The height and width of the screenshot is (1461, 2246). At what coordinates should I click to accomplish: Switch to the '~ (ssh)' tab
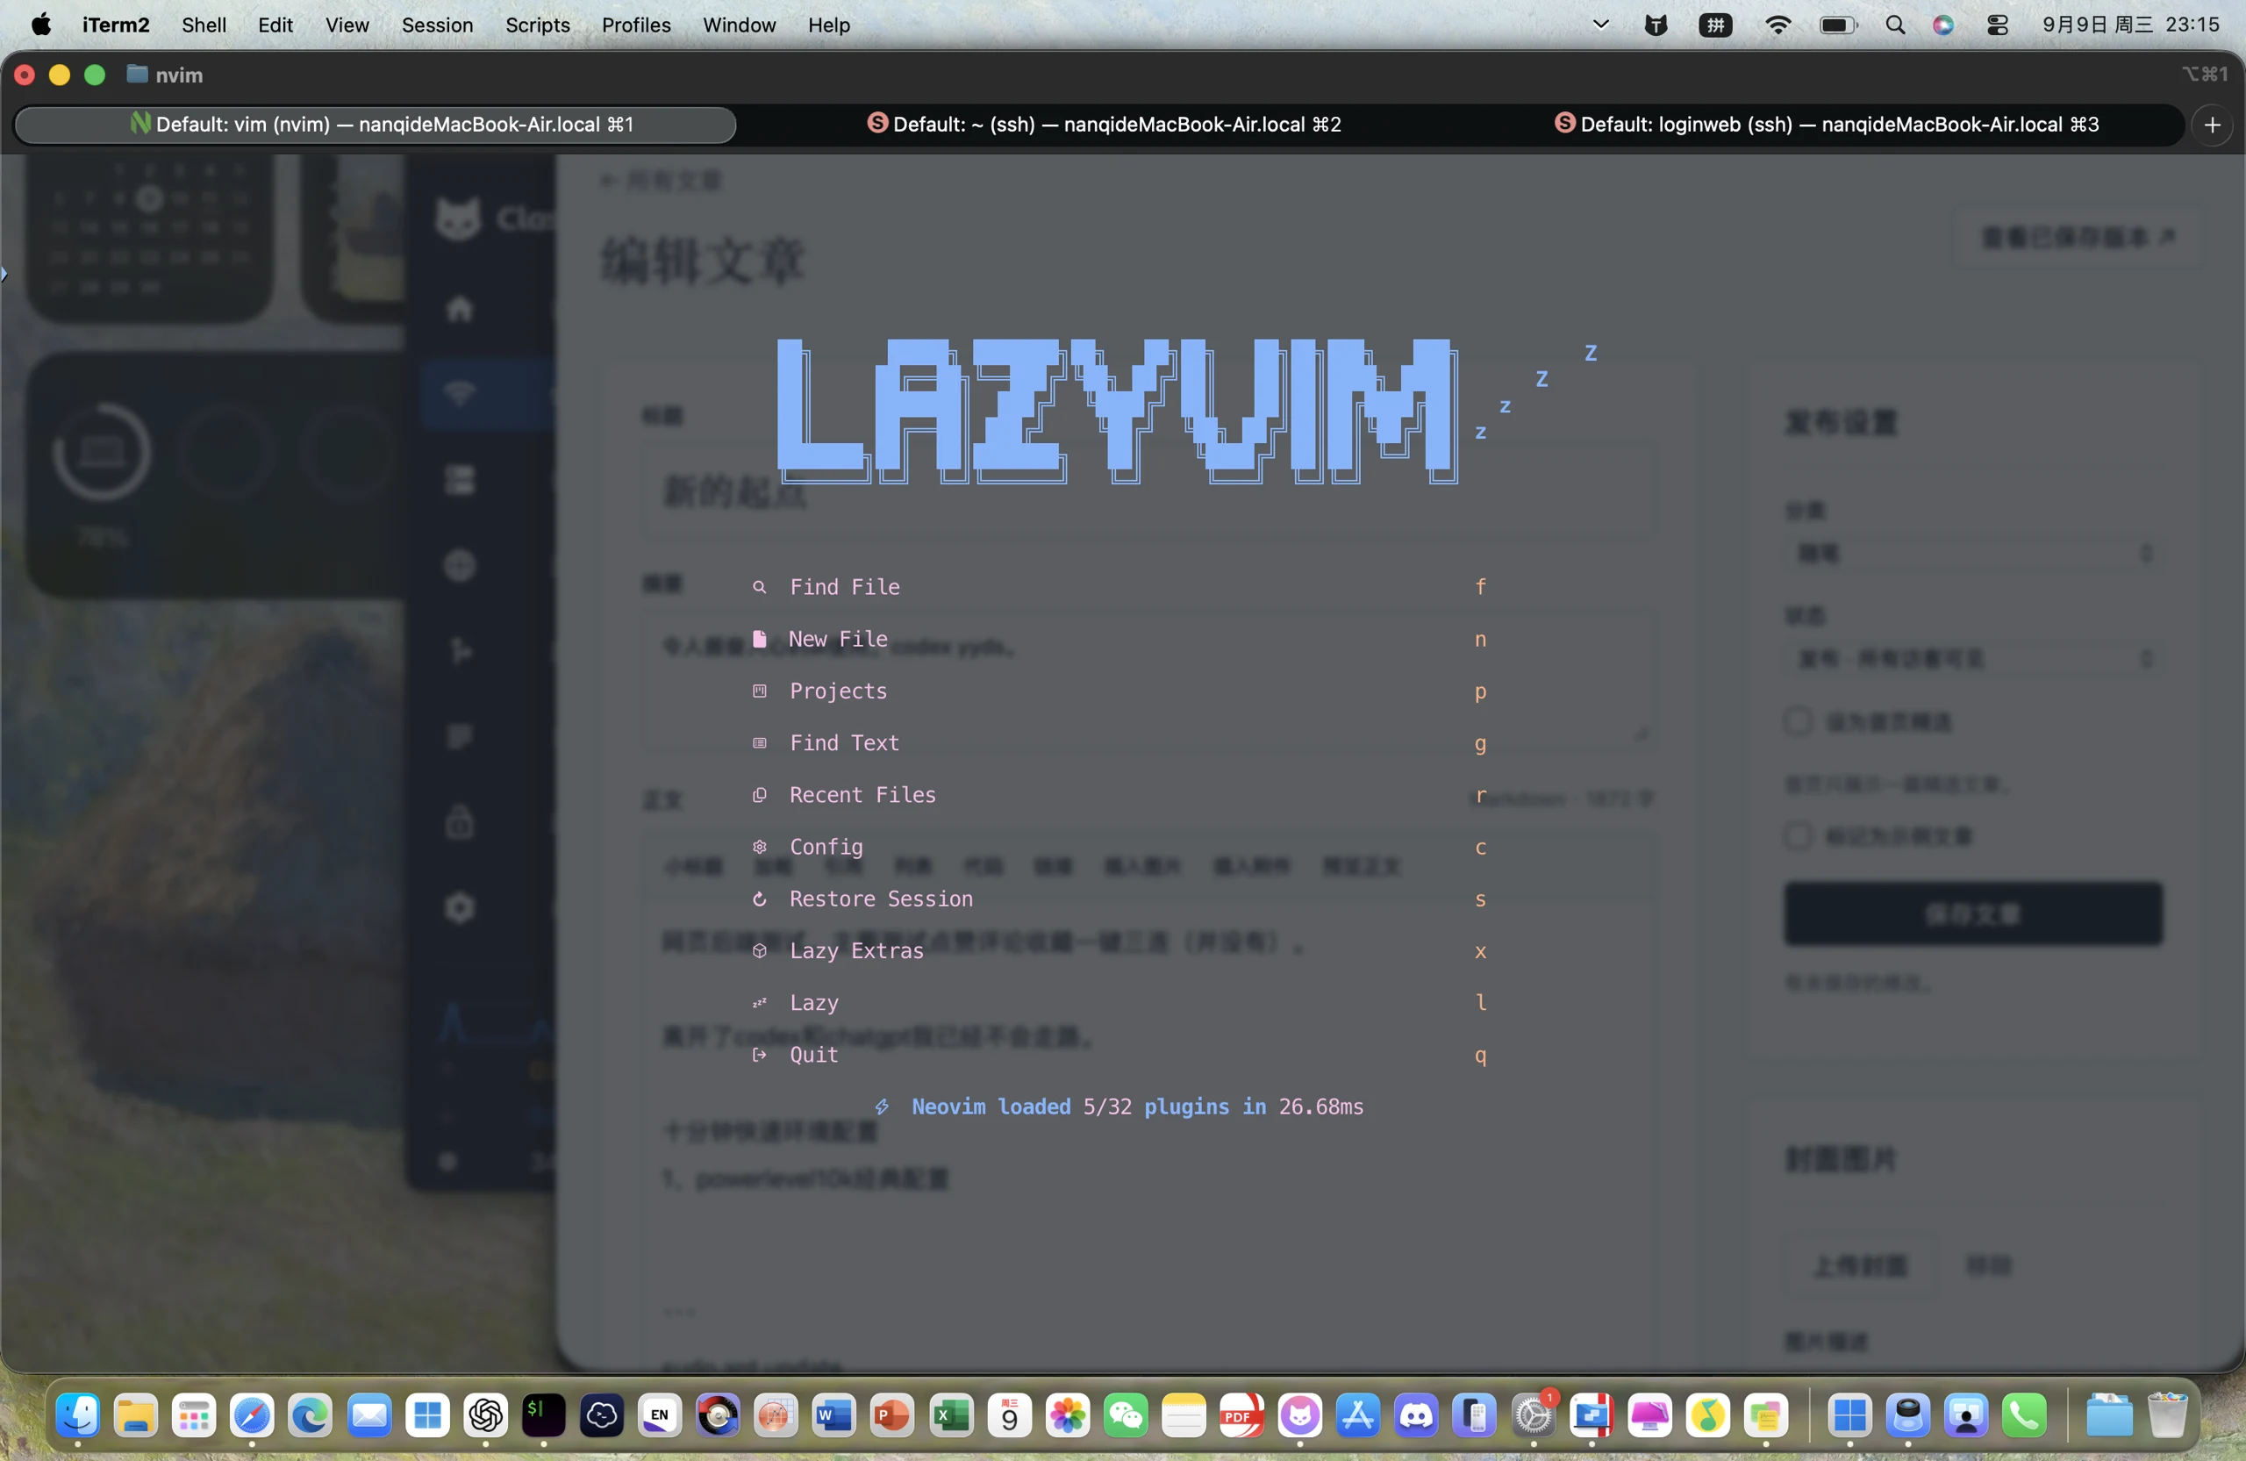1104,125
